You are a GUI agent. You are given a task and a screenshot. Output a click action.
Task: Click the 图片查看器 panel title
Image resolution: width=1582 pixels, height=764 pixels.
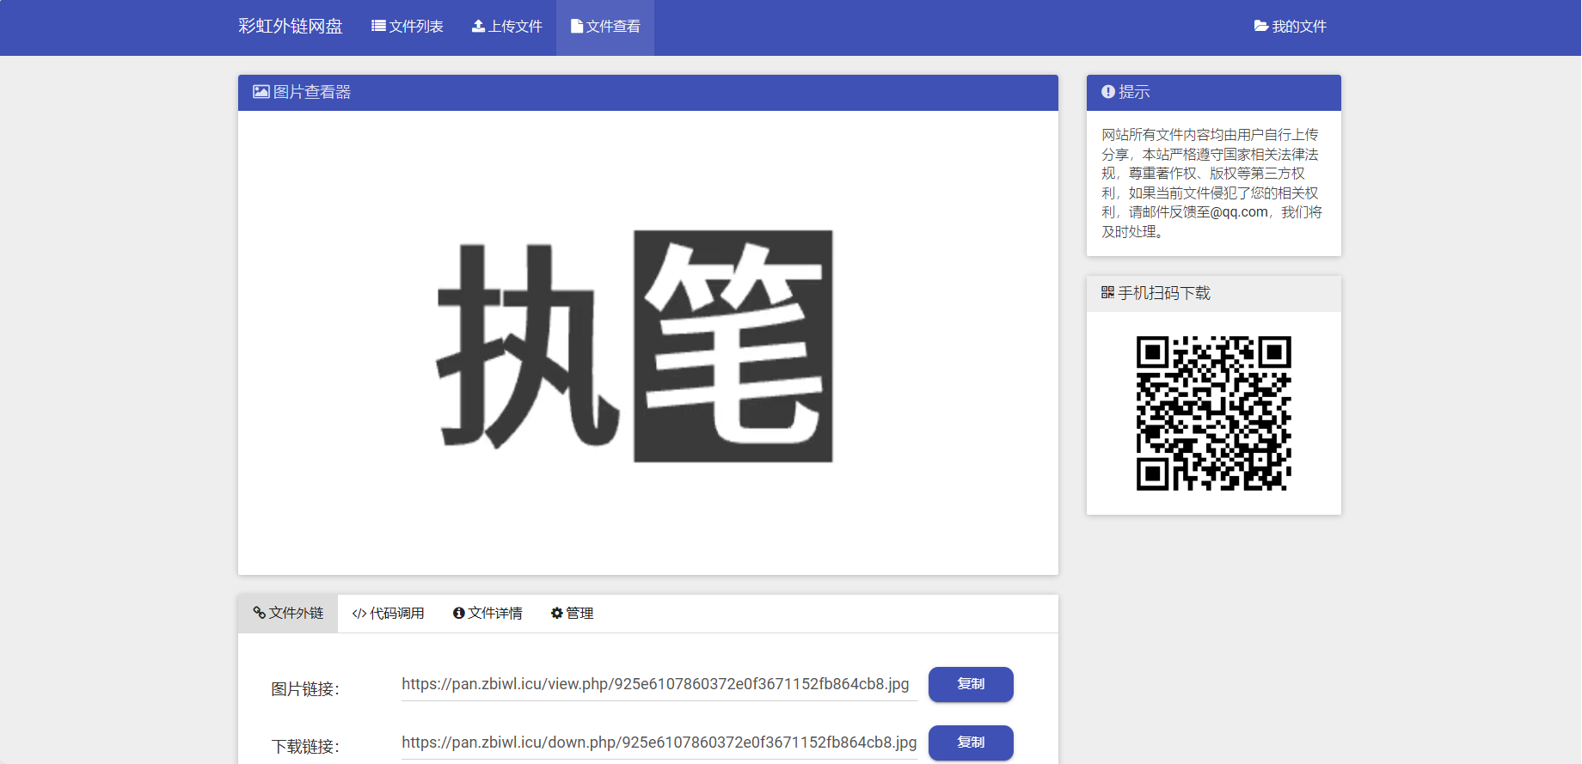(x=311, y=92)
